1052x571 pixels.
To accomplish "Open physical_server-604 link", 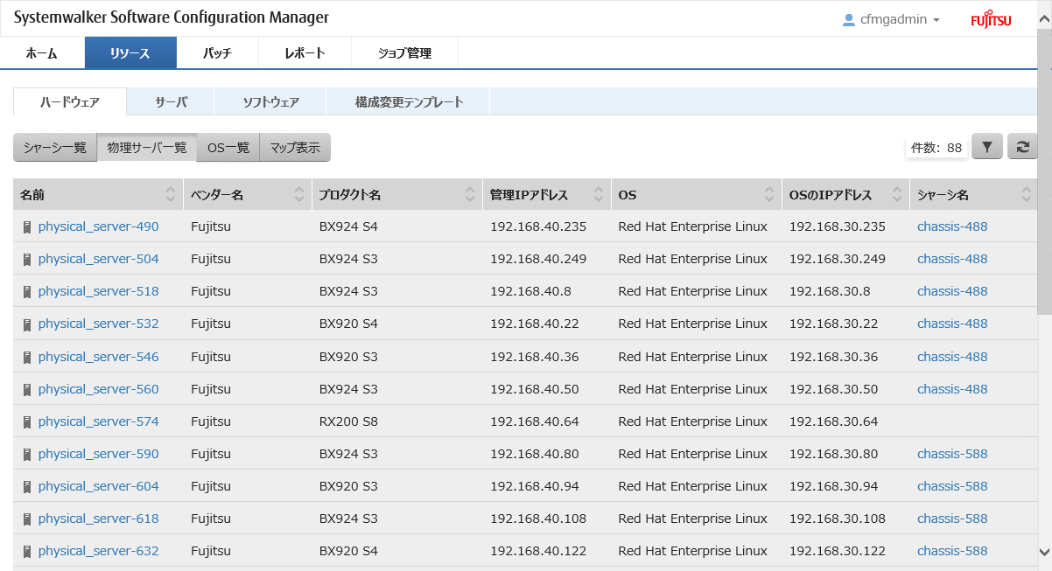I will (98, 485).
